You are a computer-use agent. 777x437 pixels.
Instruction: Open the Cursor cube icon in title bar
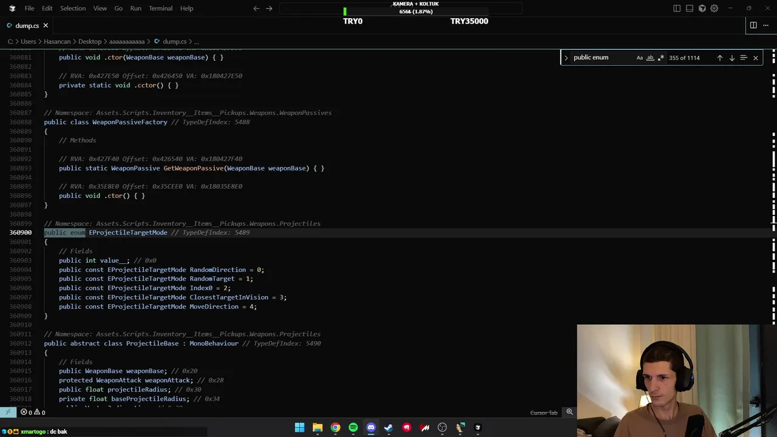tap(702, 8)
